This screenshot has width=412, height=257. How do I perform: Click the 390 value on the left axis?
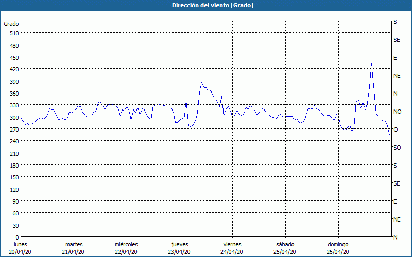(14, 82)
